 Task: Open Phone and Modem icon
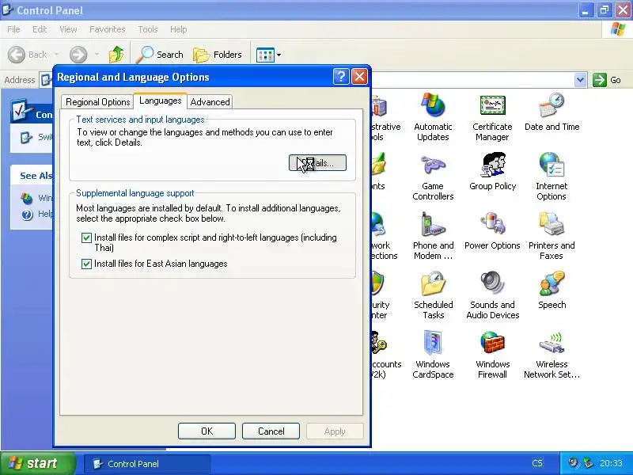click(433, 236)
